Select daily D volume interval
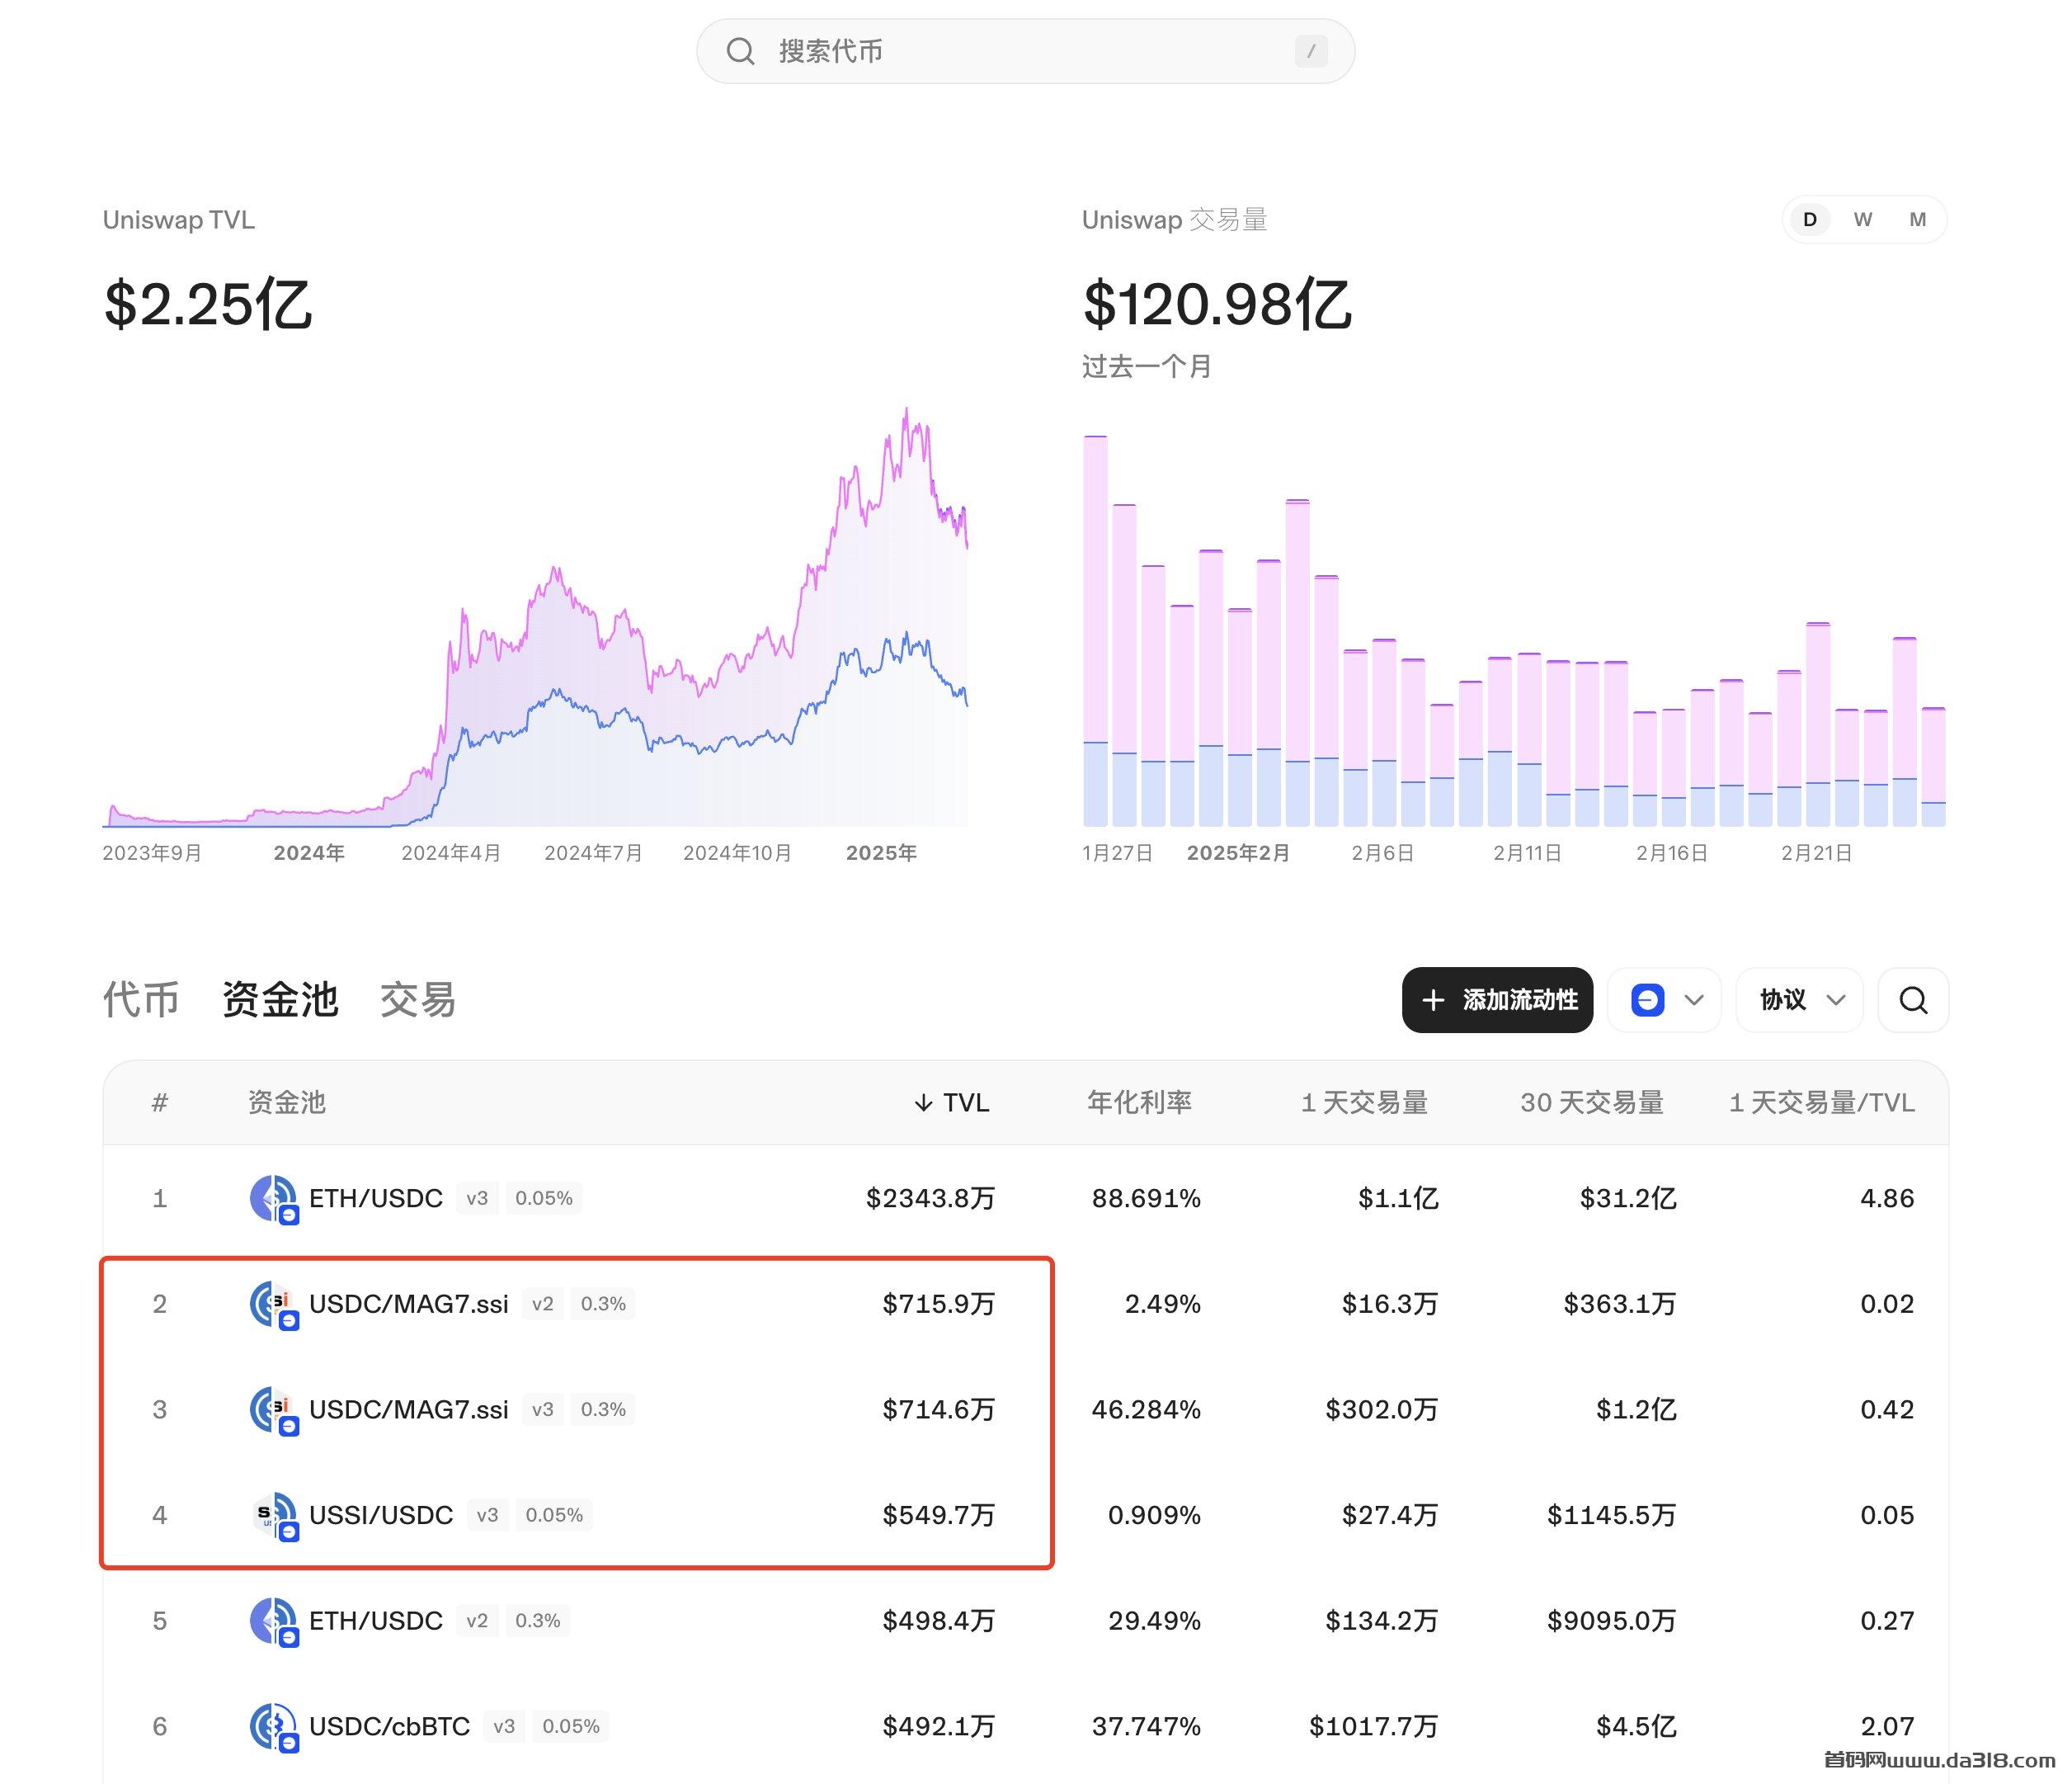The width and height of the screenshot is (2072, 1784). (1809, 219)
